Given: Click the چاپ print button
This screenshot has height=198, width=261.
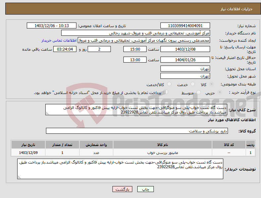Looking at the screenshot, I should tap(146, 189).
